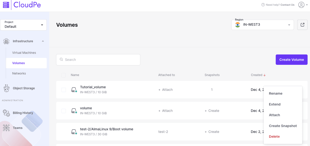Viewport: 310px width, 146px height.
Task: Click into the Search volumes field
Action: point(98,60)
